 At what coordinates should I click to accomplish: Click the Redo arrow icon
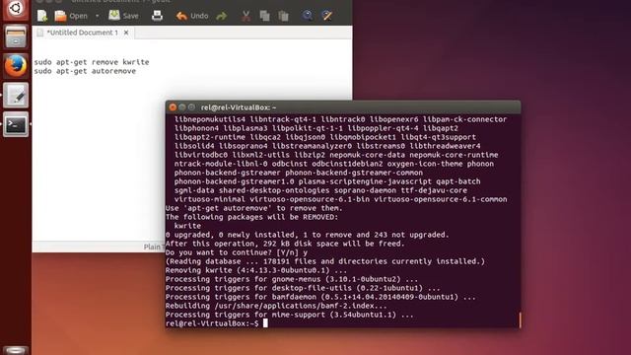[221, 16]
